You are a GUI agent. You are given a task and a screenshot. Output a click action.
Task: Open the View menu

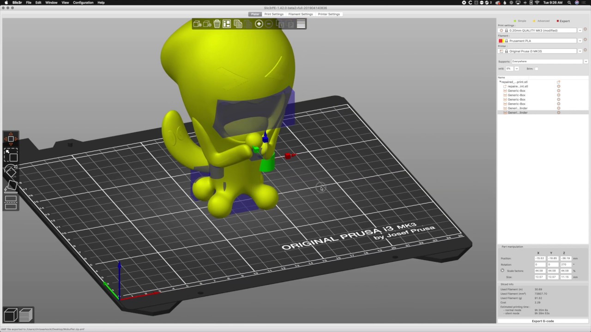click(65, 3)
